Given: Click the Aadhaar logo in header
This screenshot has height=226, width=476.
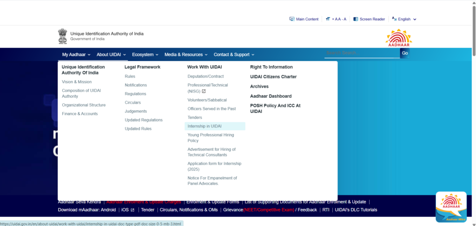Looking at the screenshot, I should point(398,38).
